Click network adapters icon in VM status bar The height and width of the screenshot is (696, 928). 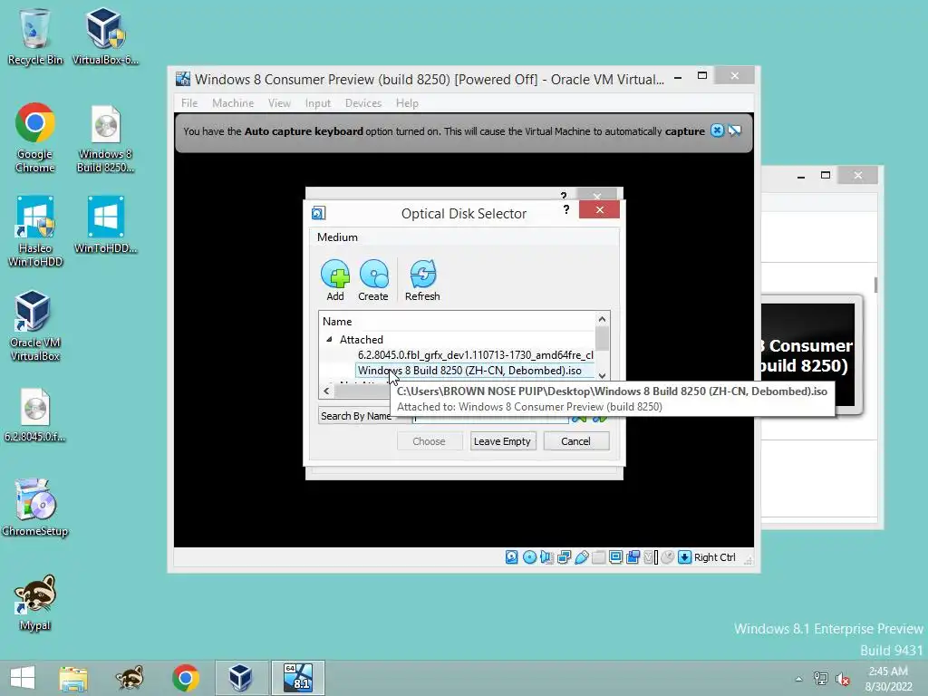click(564, 557)
